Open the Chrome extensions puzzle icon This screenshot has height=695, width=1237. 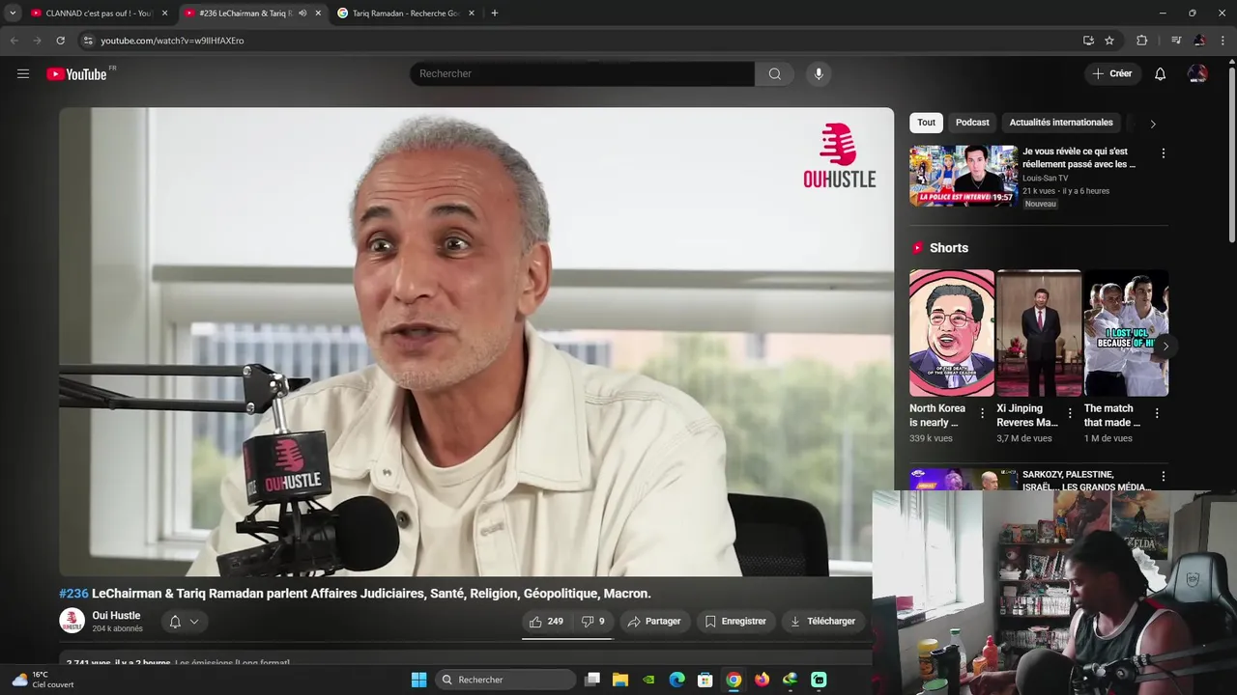pos(1142,41)
